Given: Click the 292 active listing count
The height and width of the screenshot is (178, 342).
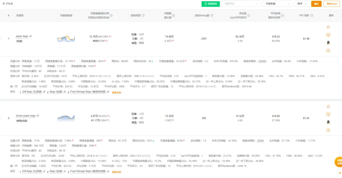Looking at the screenshot, I should point(204,118).
